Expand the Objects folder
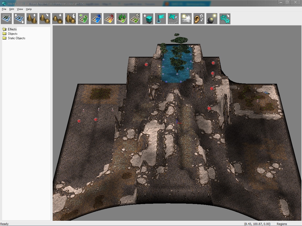This screenshot has width=302, height=226. [13, 34]
